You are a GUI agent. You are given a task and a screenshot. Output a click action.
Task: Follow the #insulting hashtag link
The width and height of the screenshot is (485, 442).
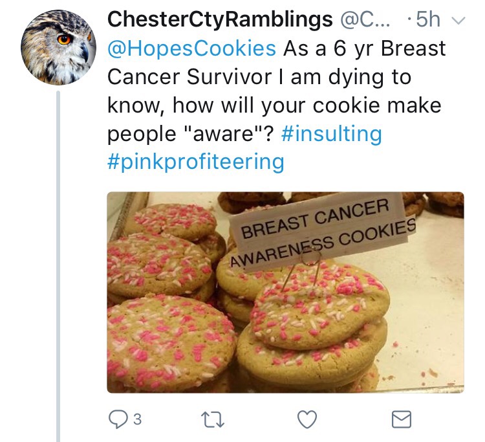[x=331, y=134]
